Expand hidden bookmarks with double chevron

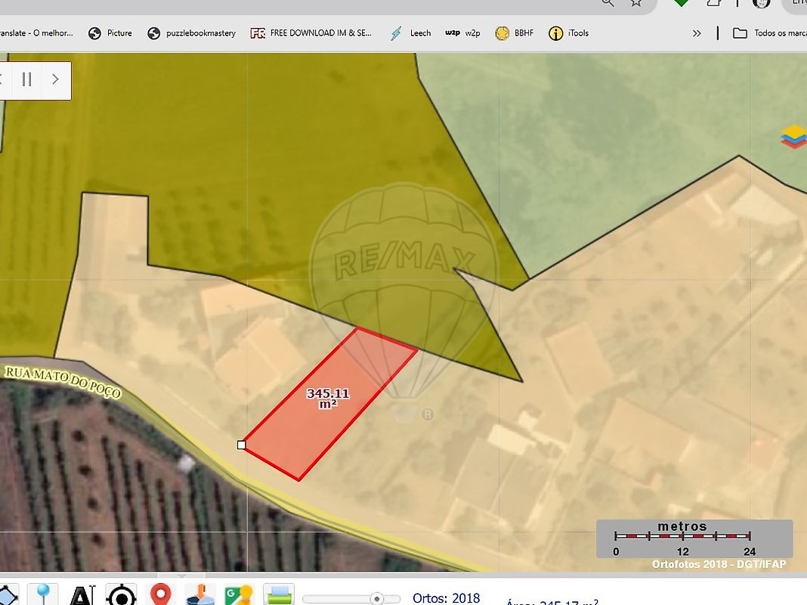point(697,33)
